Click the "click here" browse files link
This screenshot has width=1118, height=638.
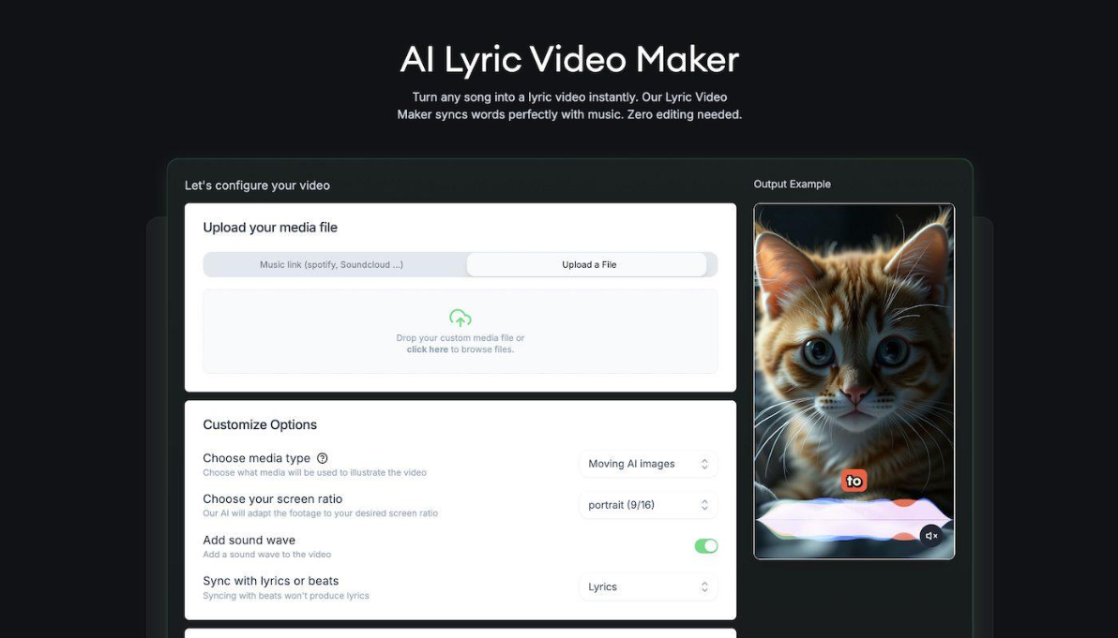click(x=427, y=349)
